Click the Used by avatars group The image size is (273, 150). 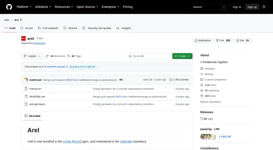208,137
